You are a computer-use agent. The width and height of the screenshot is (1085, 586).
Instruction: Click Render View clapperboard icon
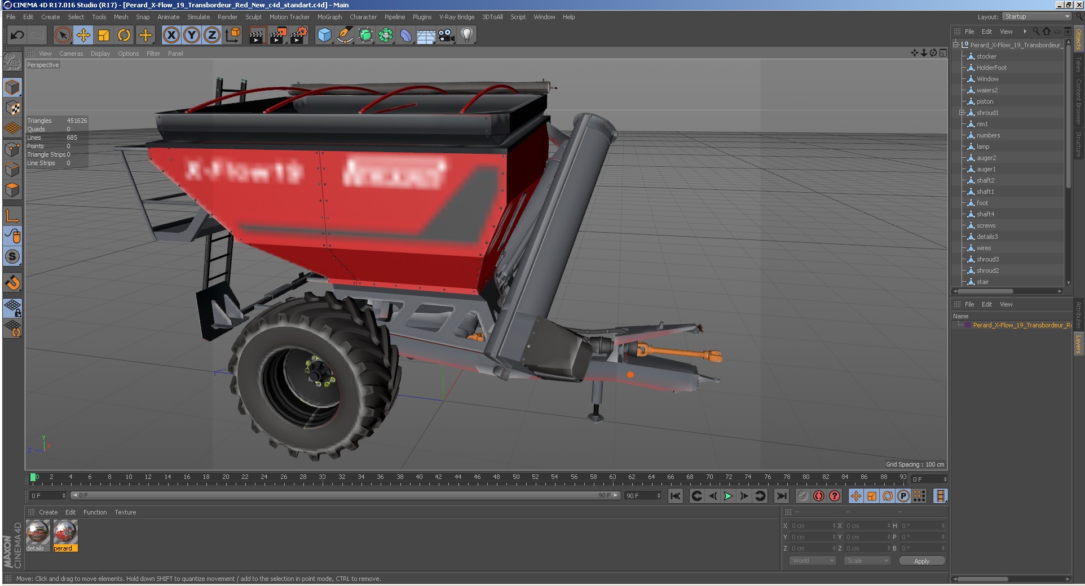coord(257,35)
